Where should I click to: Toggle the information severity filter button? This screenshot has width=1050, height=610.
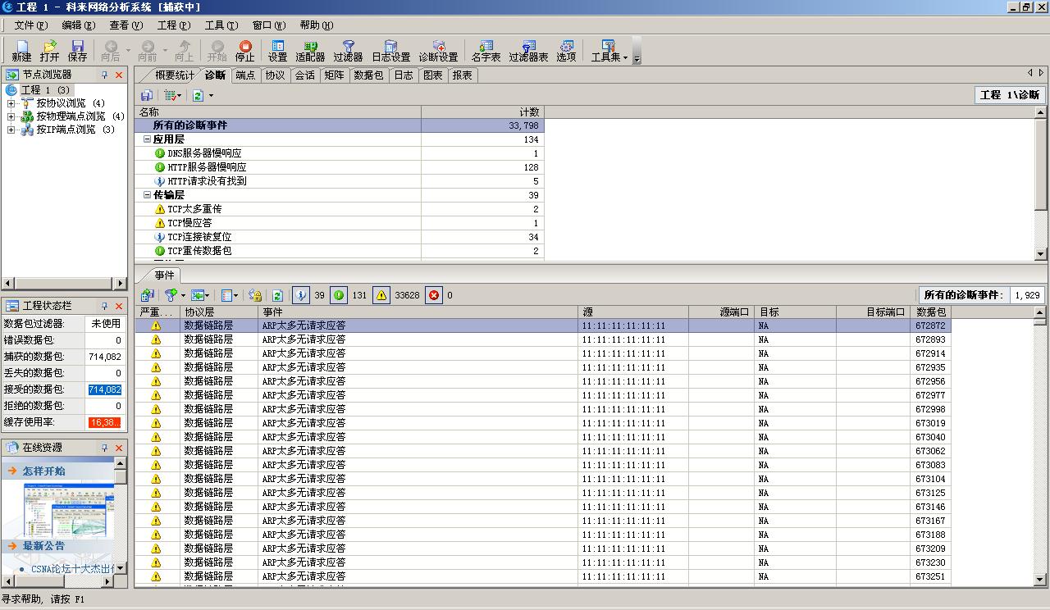coord(301,295)
